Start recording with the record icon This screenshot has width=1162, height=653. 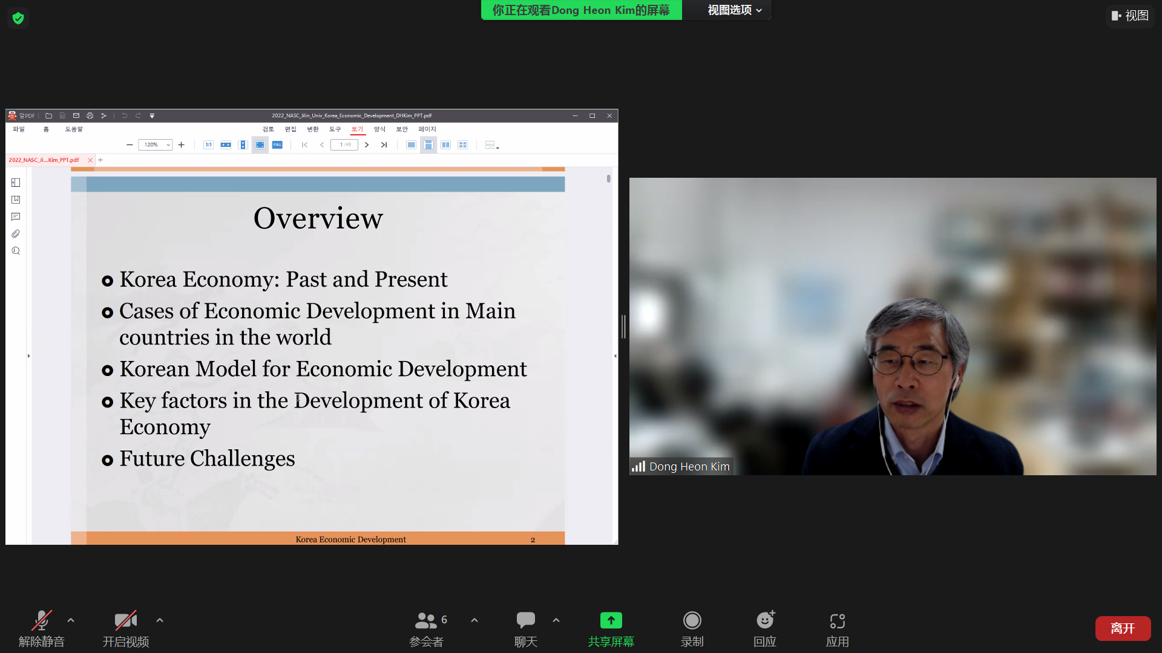pyautogui.click(x=692, y=620)
